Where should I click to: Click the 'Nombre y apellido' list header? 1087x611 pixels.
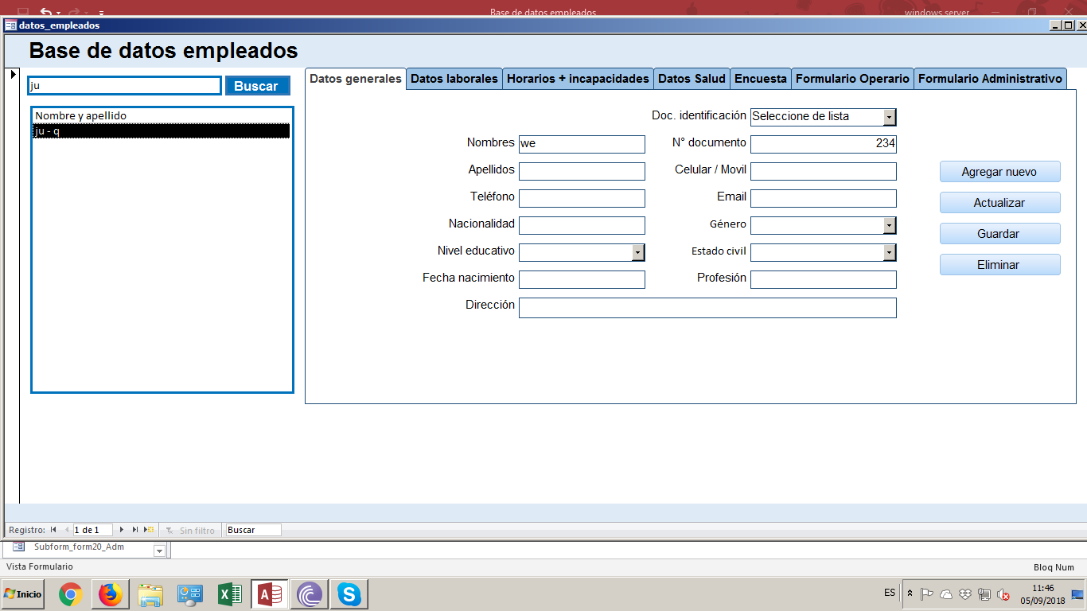pos(162,116)
